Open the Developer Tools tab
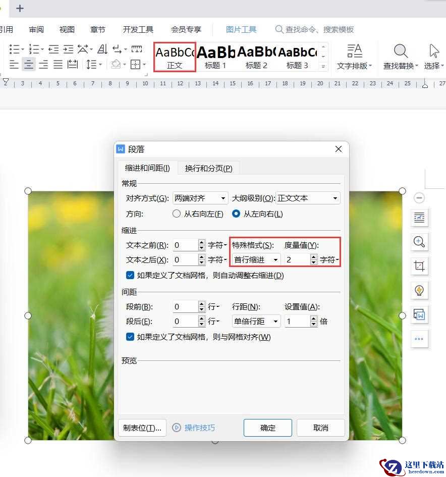This screenshot has width=446, height=477. 138,29
